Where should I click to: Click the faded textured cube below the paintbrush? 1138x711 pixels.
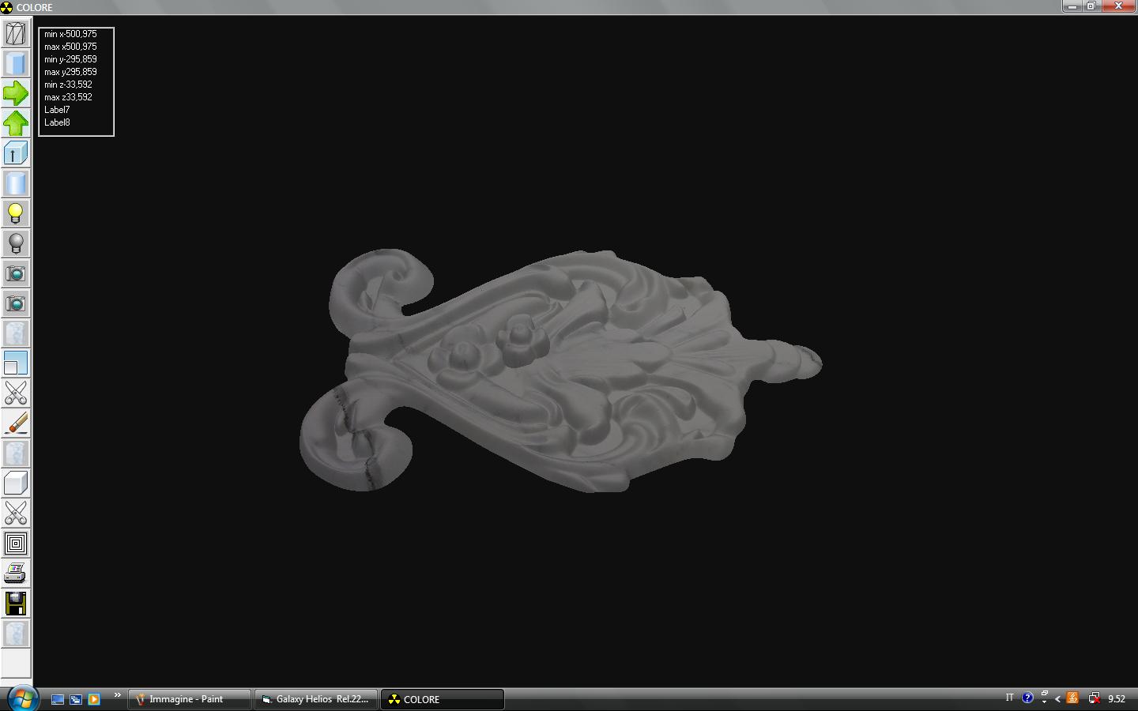pyautogui.click(x=16, y=453)
